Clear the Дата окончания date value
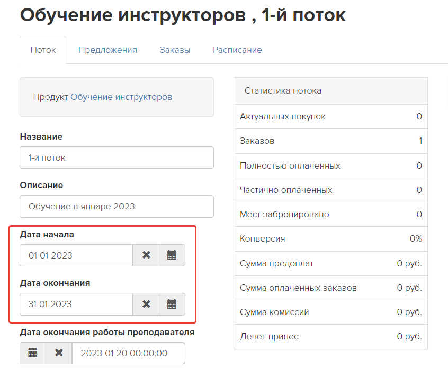Image resolution: width=448 pixels, height=369 pixels. pos(146,304)
